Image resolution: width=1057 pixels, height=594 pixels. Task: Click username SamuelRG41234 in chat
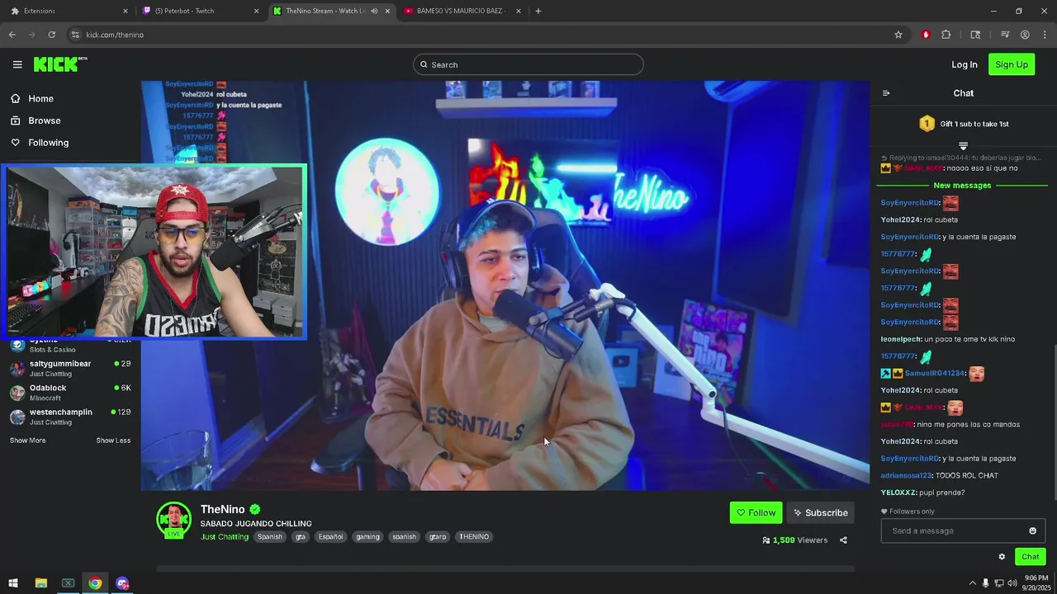(934, 374)
